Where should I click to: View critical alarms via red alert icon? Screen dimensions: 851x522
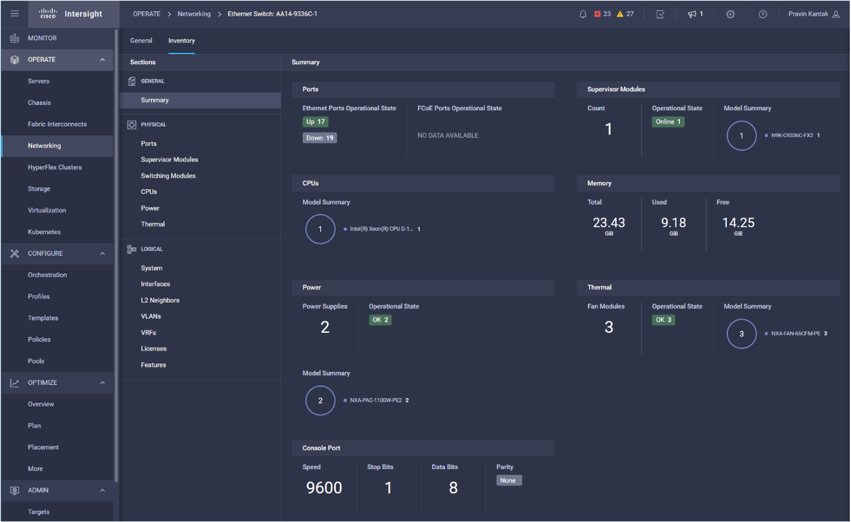pyautogui.click(x=598, y=13)
